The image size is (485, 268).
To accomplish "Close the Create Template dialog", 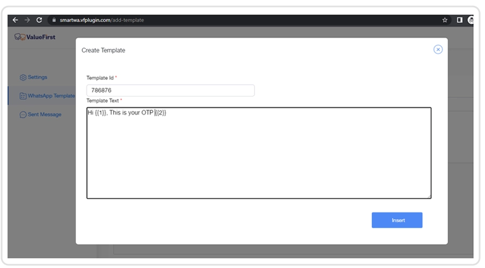I will 438,50.
